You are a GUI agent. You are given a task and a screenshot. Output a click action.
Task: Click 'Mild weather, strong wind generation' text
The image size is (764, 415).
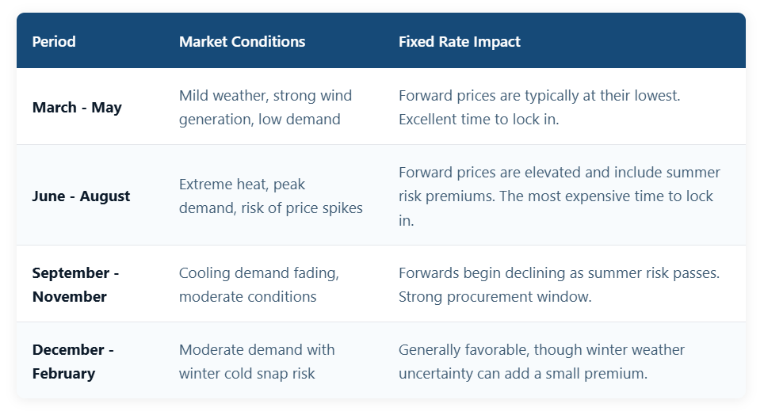pos(265,107)
